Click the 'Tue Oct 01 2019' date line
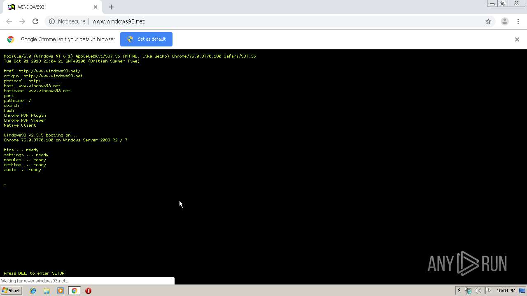527x296 pixels. click(72, 61)
